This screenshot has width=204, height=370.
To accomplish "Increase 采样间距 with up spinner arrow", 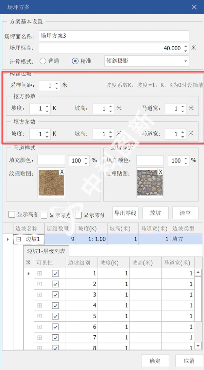I will pyautogui.click(x=56, y=83).
